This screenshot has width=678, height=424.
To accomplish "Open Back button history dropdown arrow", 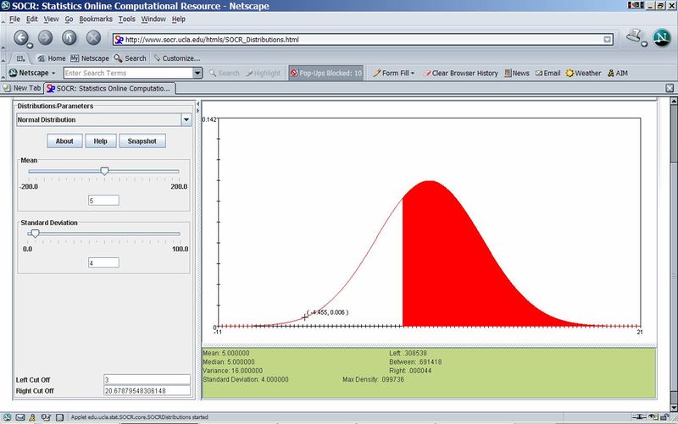I will 30,46.
